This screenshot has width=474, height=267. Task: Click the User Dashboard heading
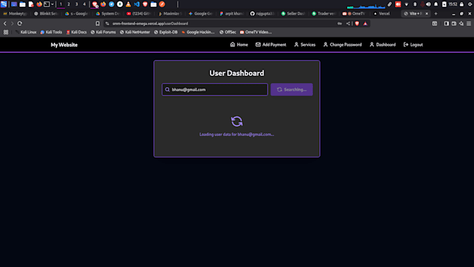237,73
